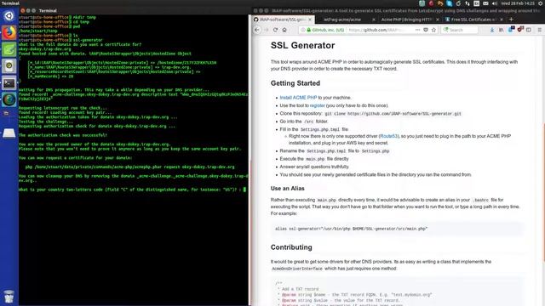Go back in the Firefox browser
This screenshot has width=545, height=306.
point(257,30)
